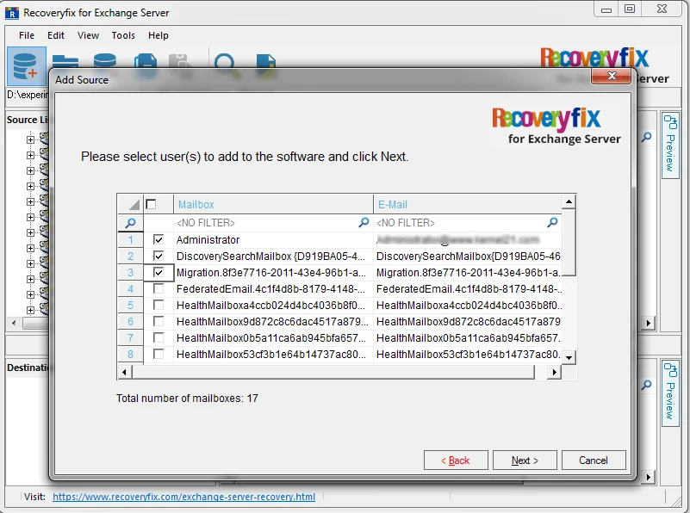This screenshot has height=513, width=690.
Task: Open the View menu
Action: coord(88,35)
